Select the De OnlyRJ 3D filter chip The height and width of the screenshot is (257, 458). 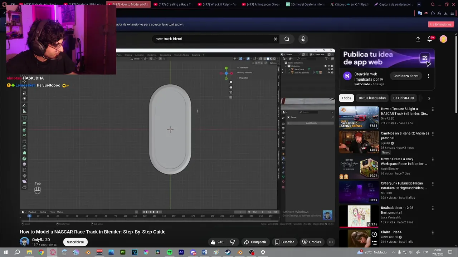[403, 98]
